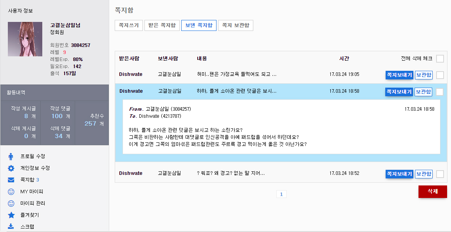
Task: Click the red 삭제 button
Action: [433, 192]
